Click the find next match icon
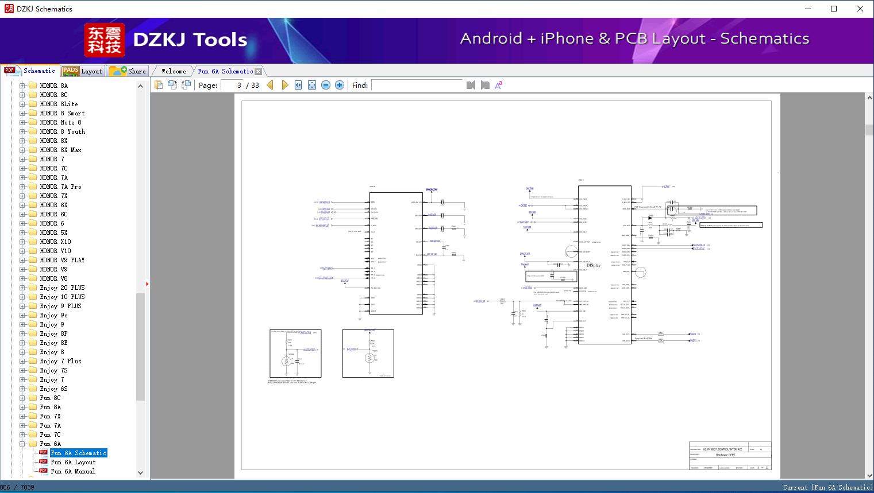Viewport: 874px width, 493px height. [x=485, y=85]
